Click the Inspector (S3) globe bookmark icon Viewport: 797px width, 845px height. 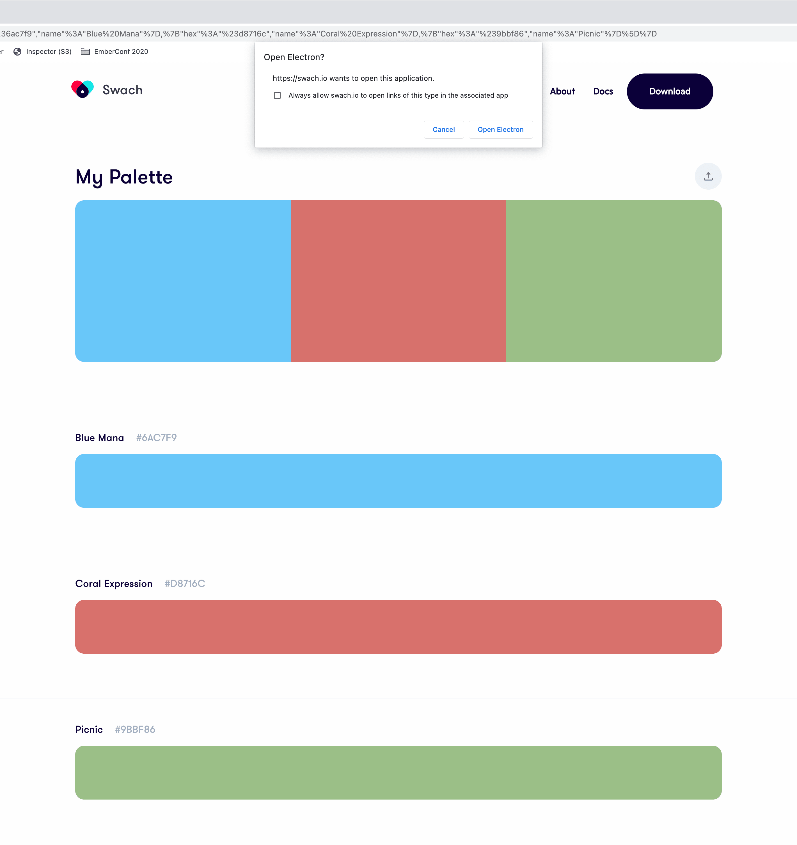[x=17, y=51]
